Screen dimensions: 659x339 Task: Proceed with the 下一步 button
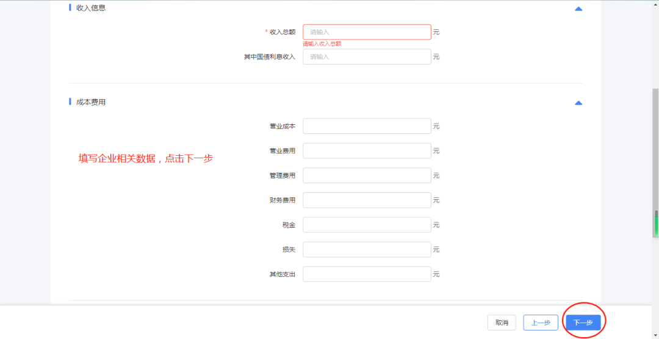coord(583,323)
